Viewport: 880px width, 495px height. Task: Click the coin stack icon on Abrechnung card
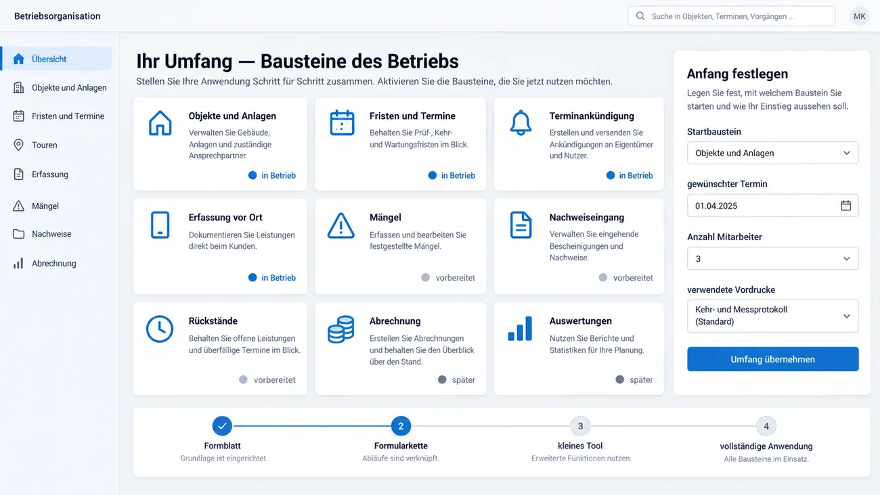click(x=341, y=329)
